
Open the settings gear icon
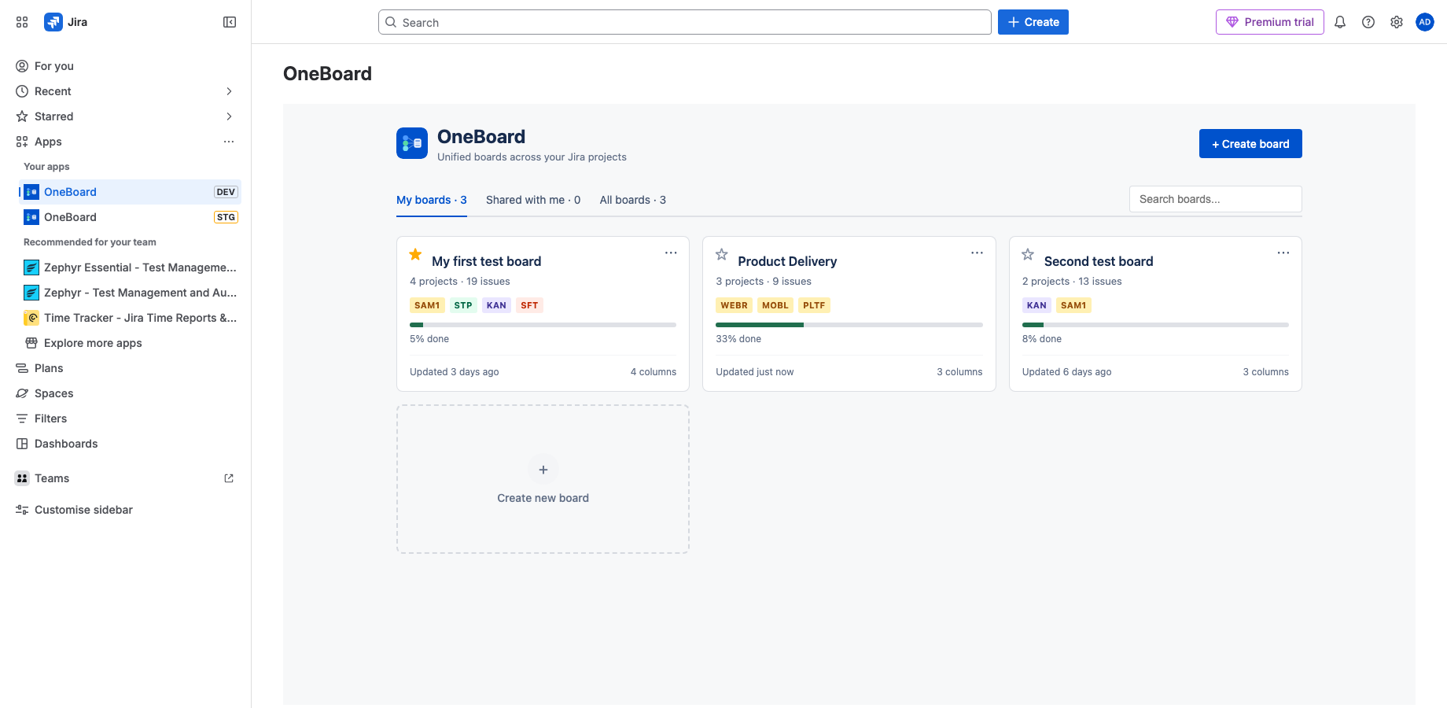[x=1397, y=22]
